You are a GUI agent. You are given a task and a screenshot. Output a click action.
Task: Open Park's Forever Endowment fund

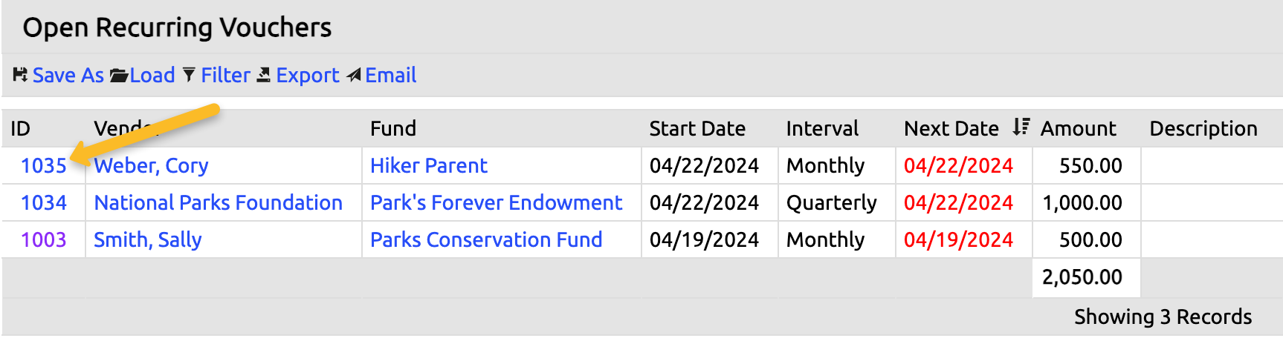[x=496, y=202]
